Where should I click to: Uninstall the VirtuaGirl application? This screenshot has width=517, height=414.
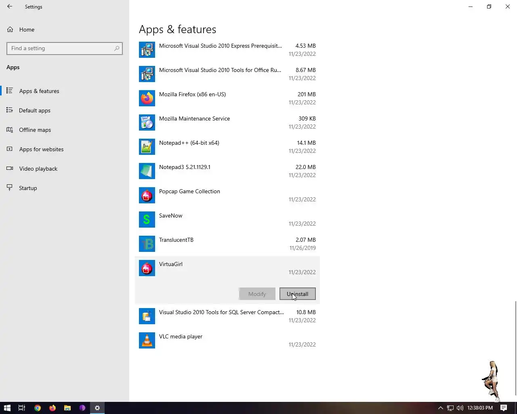(x=298, y=294)
